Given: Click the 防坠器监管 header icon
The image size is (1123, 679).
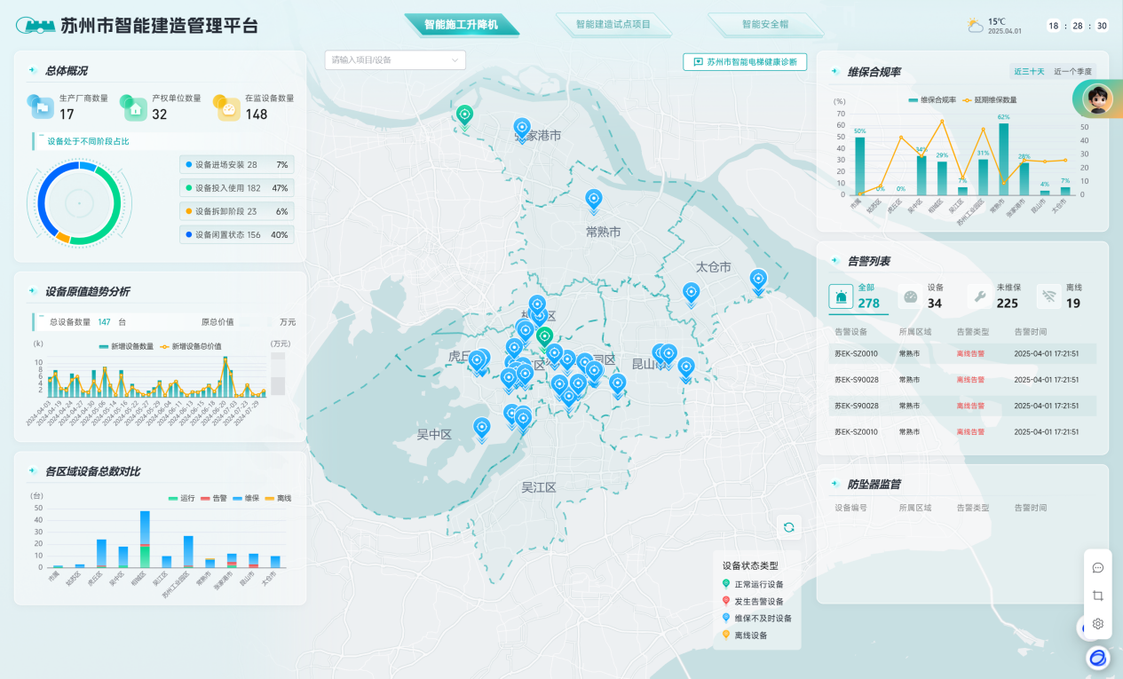Looking at the screenshot, I should pyautogui.click(x=835, y=485).
